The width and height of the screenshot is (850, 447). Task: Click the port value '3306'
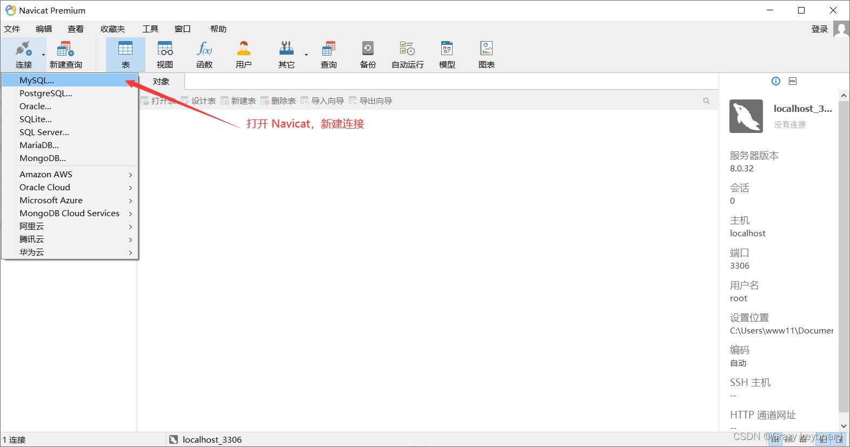pos(740,266)
